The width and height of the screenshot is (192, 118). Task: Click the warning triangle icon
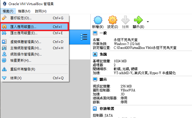4,69
